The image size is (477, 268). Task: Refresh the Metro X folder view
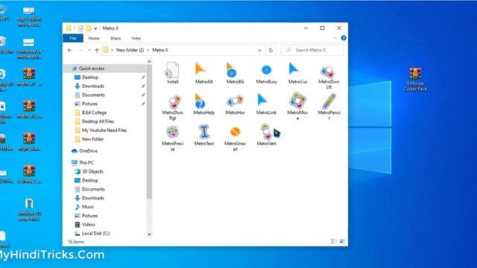(271, 50)
